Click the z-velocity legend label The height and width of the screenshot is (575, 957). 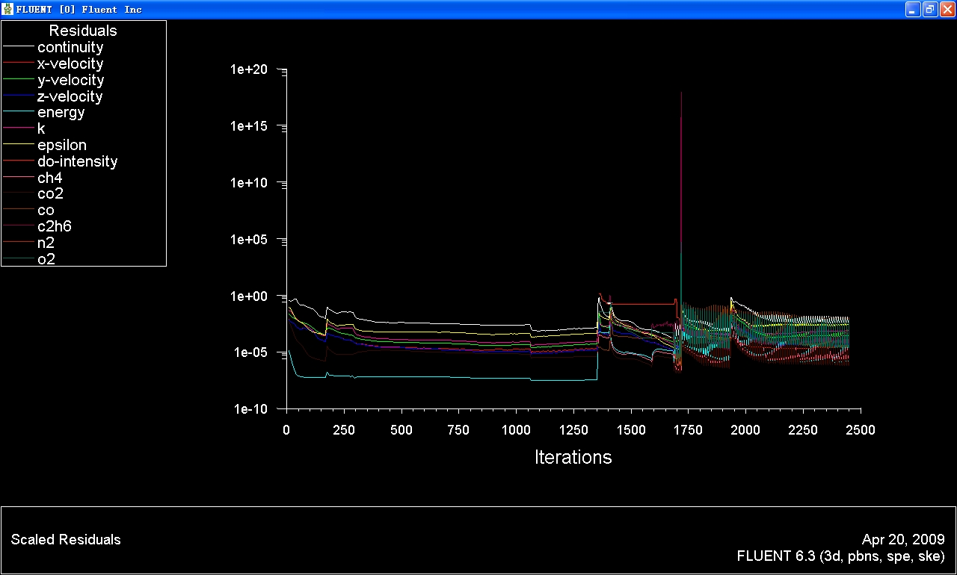coord(70,97)
